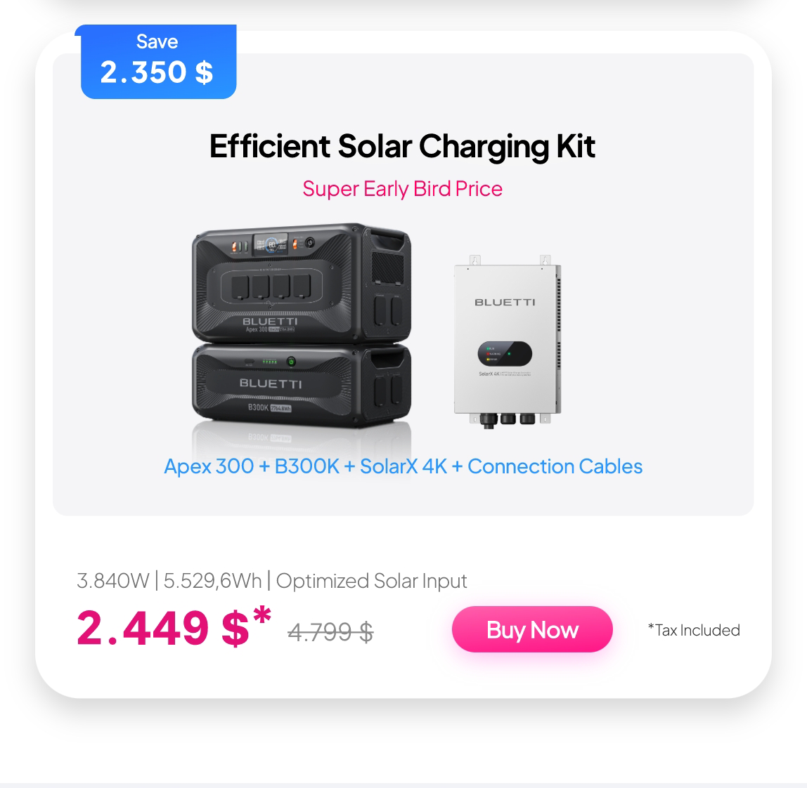Viewport: 807px width, 788px height.
Task: Select the SolarX 4K controller image
Action: [x=508, y=341]
